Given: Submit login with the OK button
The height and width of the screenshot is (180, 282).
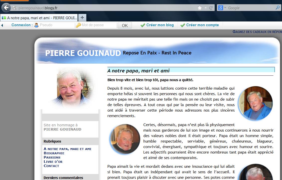Looking at the screenshot, I should 125,25.
